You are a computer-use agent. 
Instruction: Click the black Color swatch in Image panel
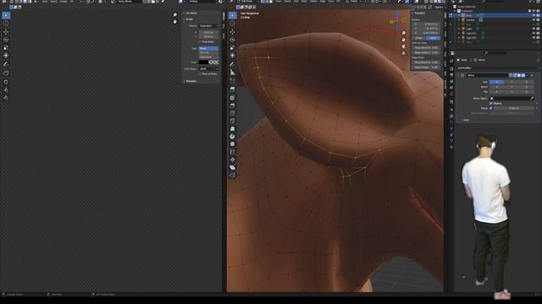click(x=203, y=62)
